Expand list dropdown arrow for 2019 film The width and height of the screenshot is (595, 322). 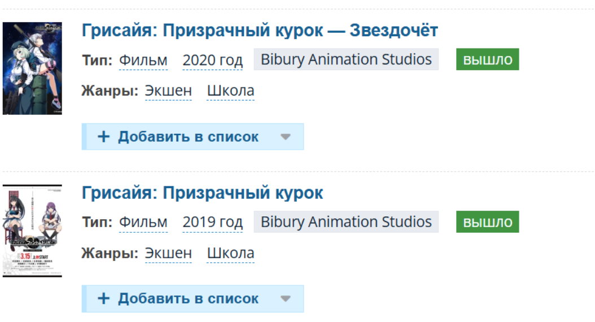pos(286,299)
